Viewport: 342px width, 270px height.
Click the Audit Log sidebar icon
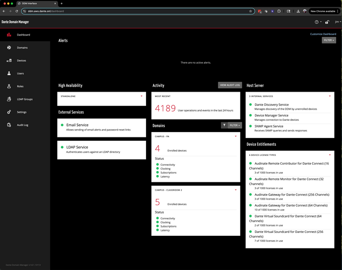coord(9,125)
